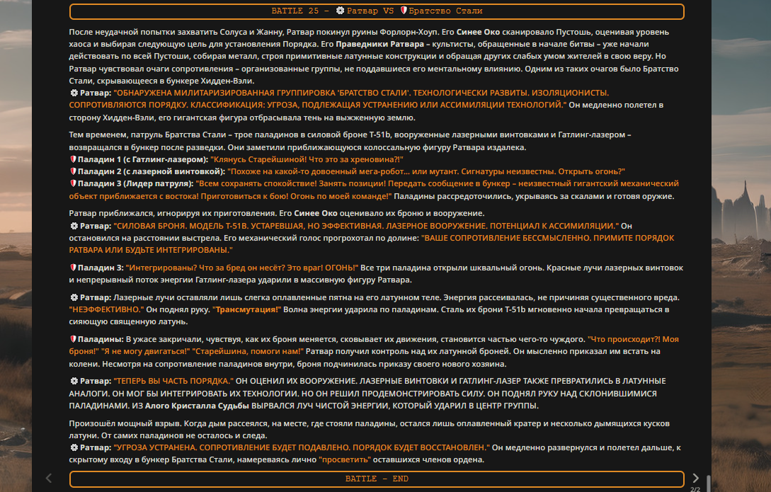771x492 pixels.
Task: Click the 'Ратвар' name in battle header
Action: (363, 11)
